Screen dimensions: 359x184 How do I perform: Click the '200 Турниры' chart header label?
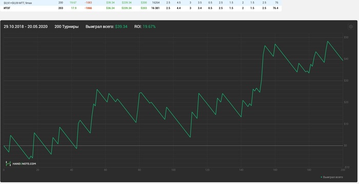click(66, 27)
